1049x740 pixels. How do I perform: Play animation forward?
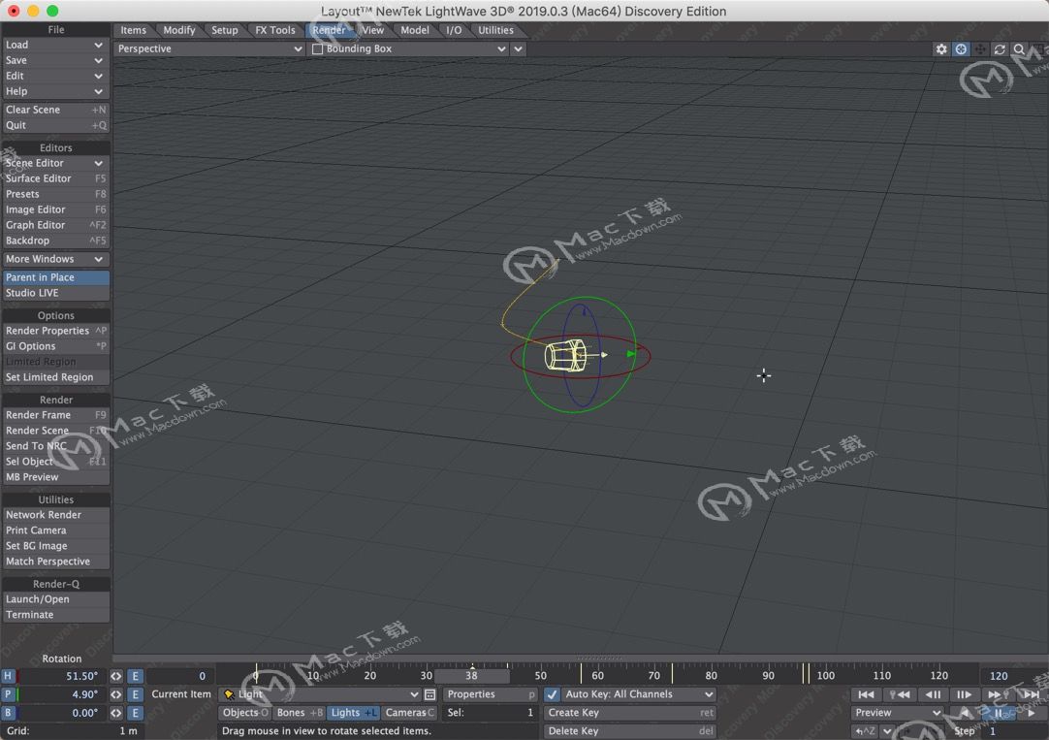pos(1032,713)
